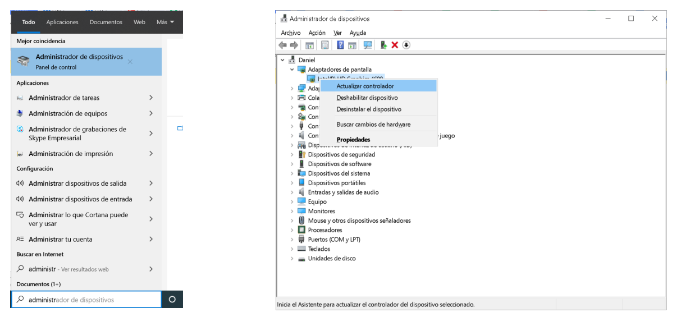Choose Propiedades from context menu

378,140
